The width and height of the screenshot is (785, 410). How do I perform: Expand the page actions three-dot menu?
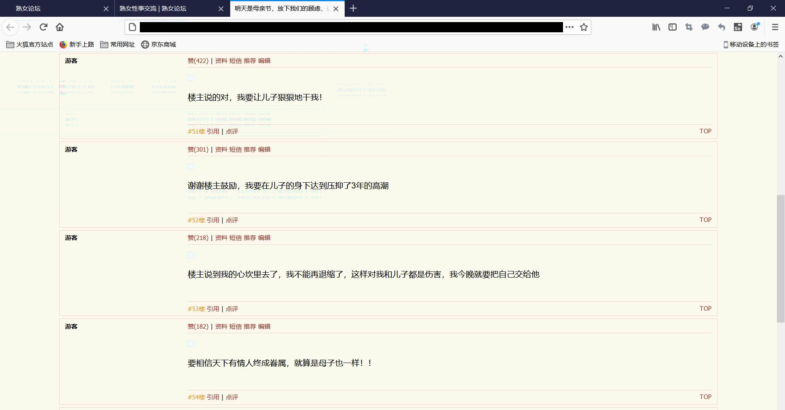pyautogui.click(x=569, y=27)
